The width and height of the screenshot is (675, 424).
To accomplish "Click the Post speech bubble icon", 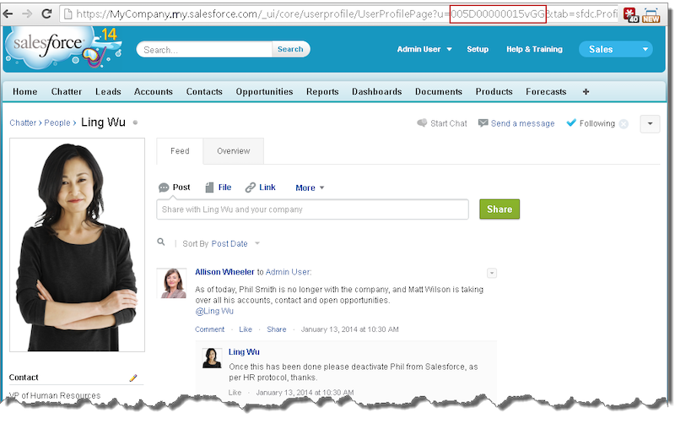I will (164, 188).
